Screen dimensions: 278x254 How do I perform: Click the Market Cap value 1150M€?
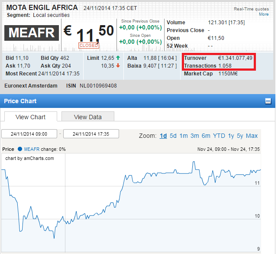[x=228, y=74]
